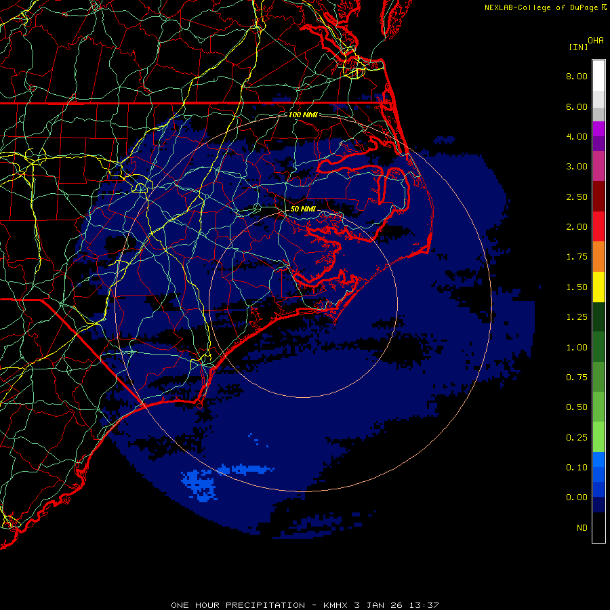610x610 pixels.
Task: Pick the magenta-purple legend swatch near 4.00
Action: click(598, 129)
